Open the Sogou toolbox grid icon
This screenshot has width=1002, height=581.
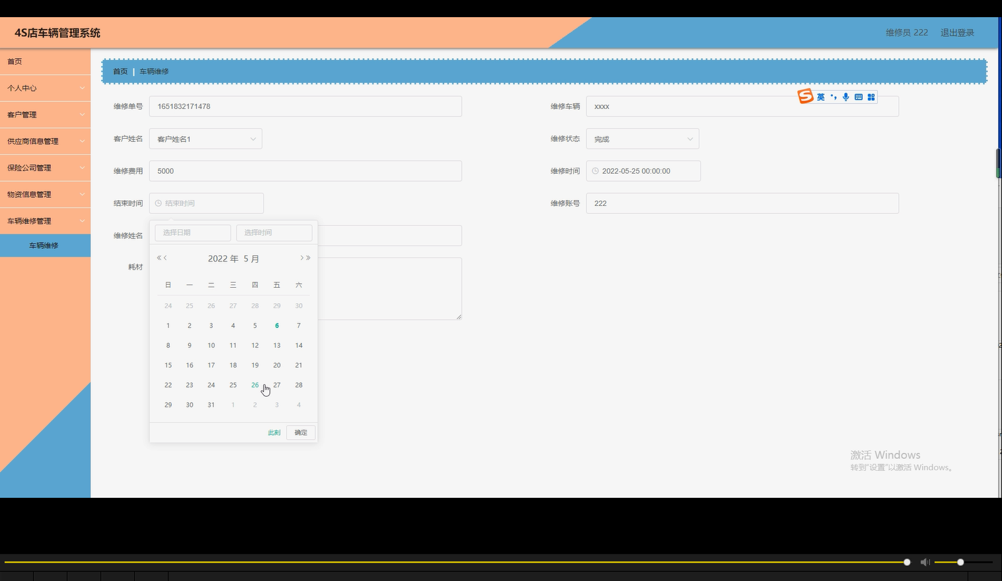871,97
